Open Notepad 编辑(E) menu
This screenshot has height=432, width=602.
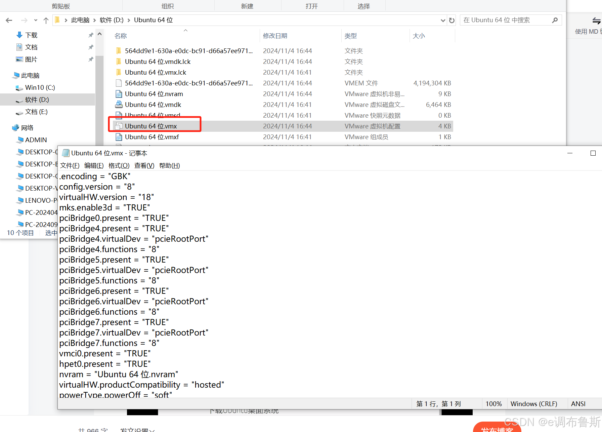tap(94, 165)
